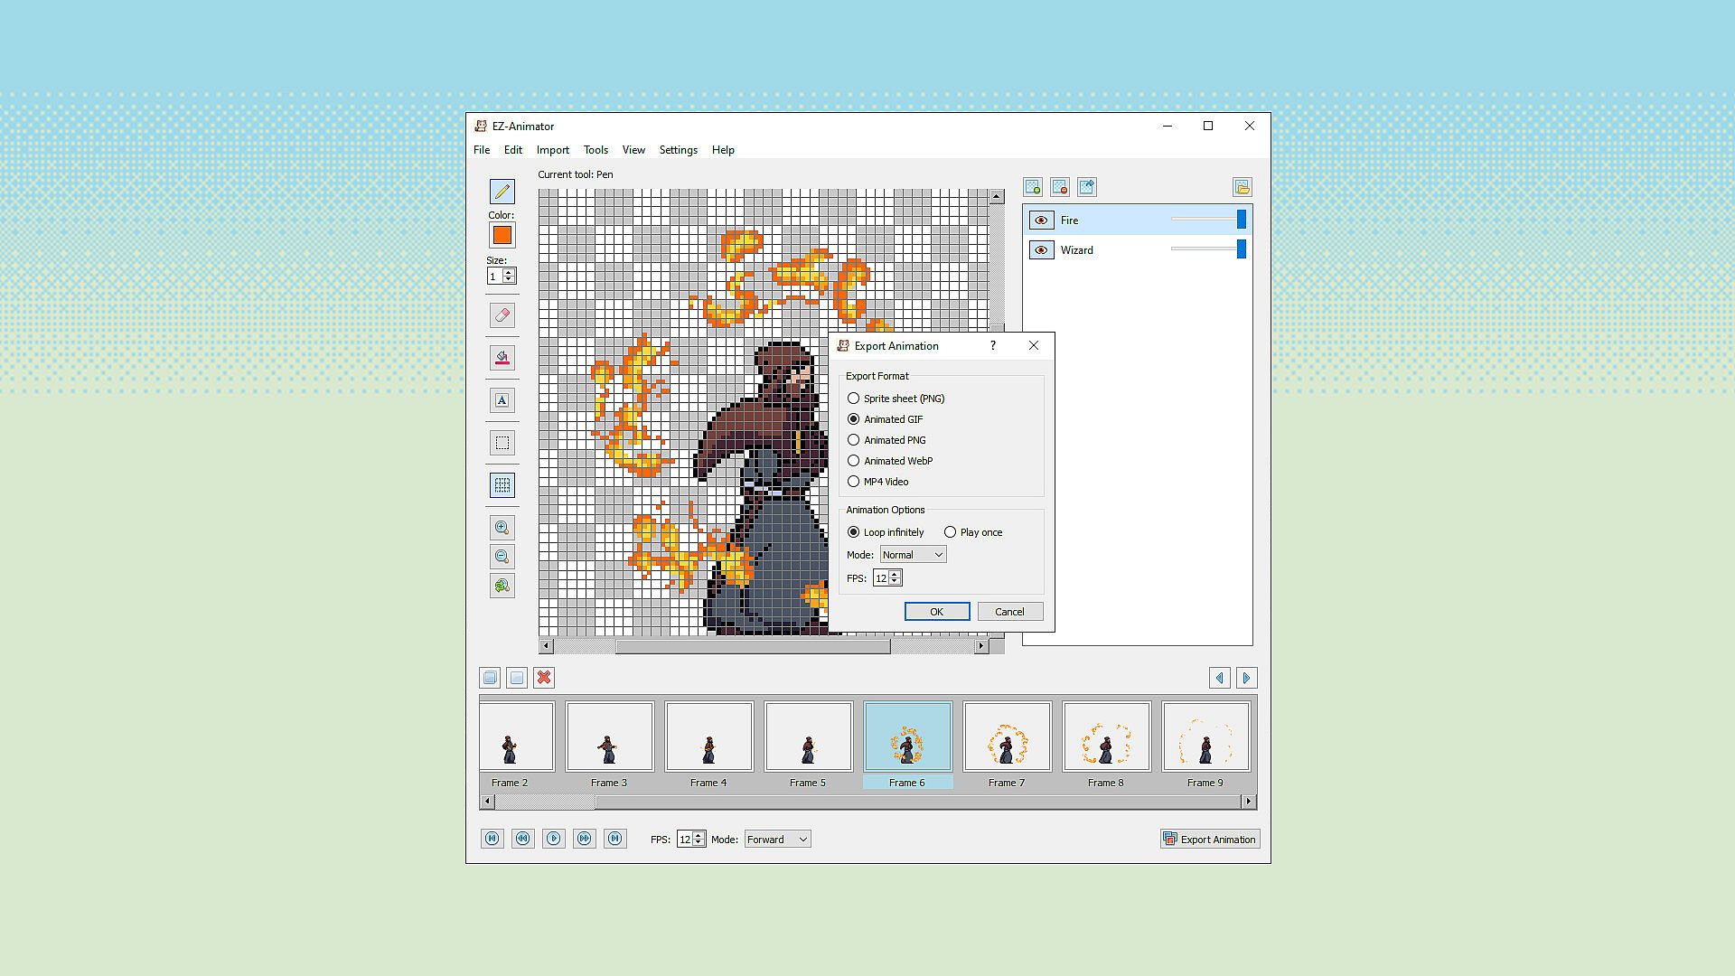Select the Frame 7 thumbnail

[1007, 737]
